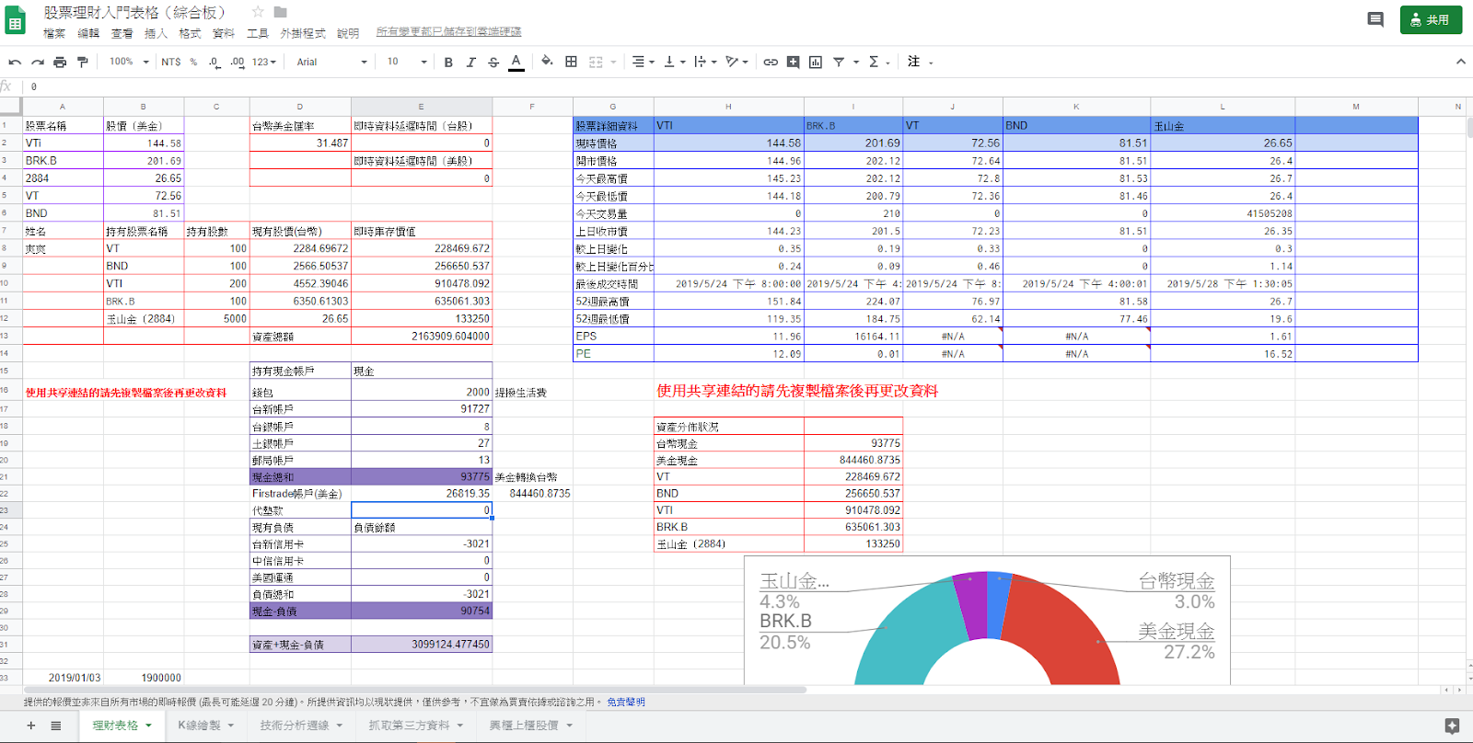Add a new sheet with plus
Image resolution: width=1473 pixels, height=743 pixels.
pos(30,726)
